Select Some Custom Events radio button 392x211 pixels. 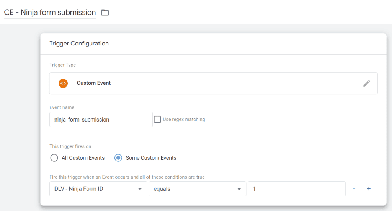click(118, 158)
